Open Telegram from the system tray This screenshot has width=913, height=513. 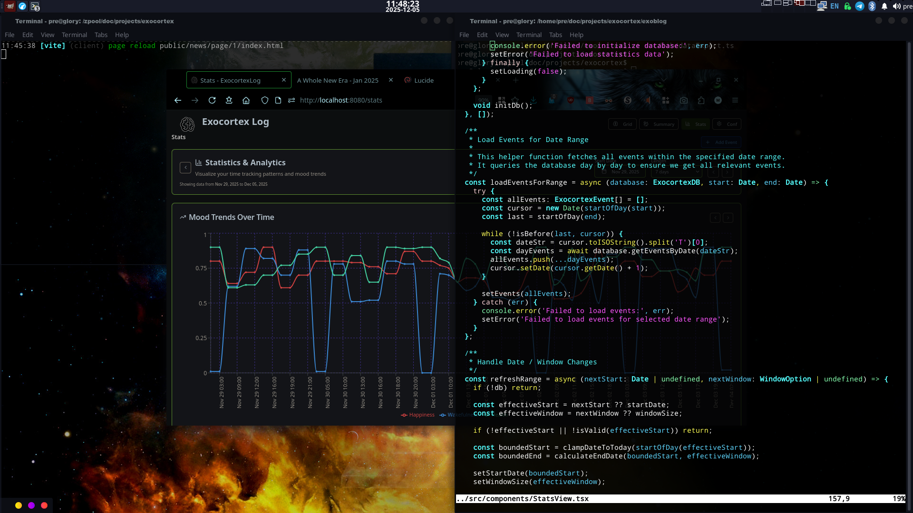tap(860, 6)
